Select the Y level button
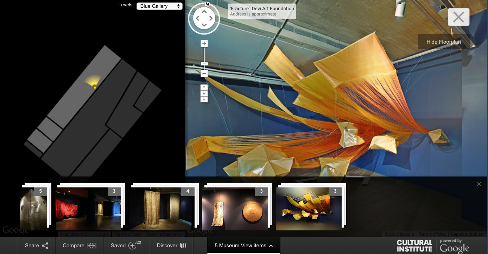This screenshot has height=254, width=488. [204, 87]
